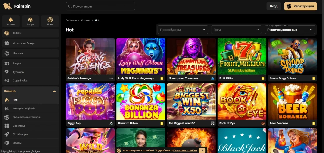Click the Играть на бонус gift icon
This screenshot has height=153, width=324.
(x=7, y=43)
